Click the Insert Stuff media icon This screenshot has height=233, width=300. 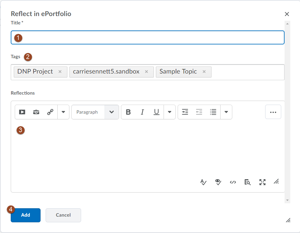tap(22, 112)
